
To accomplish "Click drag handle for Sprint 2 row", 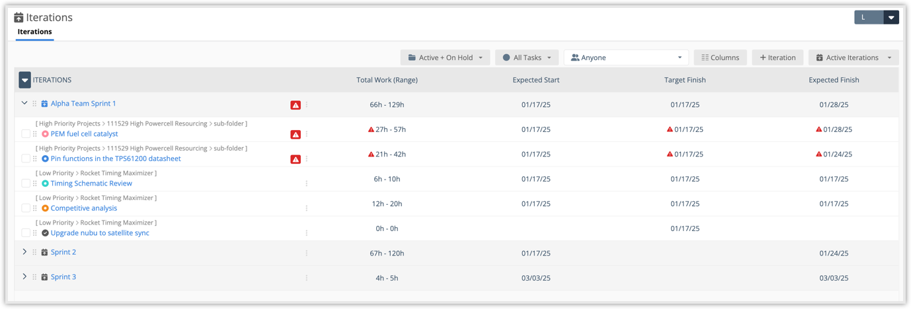I will pyautogui.click(x=34, y=252).
